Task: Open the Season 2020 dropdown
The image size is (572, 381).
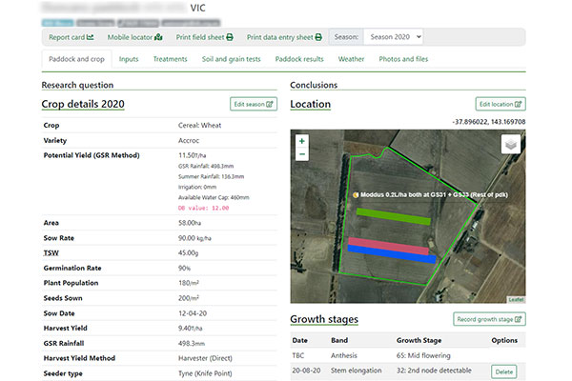Action: (x=393, y=37)
